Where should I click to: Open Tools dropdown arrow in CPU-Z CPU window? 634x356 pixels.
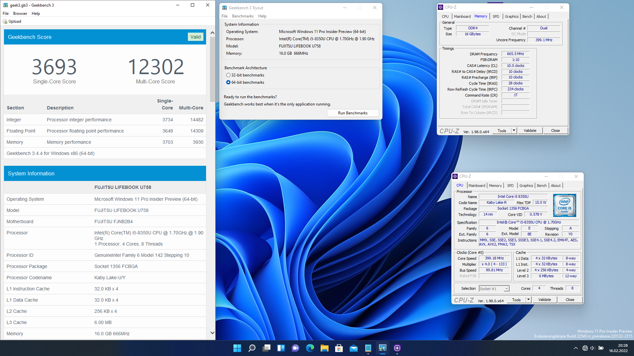point(528,300)
